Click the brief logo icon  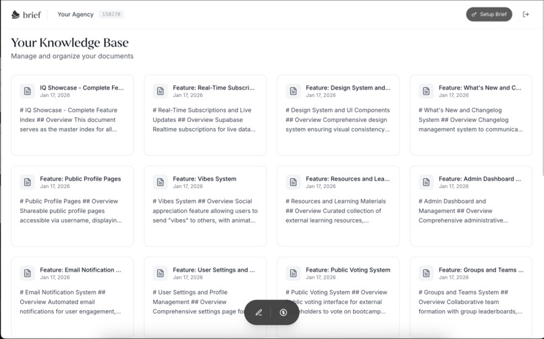click(16, 15)
